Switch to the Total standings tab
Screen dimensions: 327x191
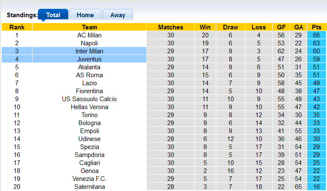click(x=53, y=15)
